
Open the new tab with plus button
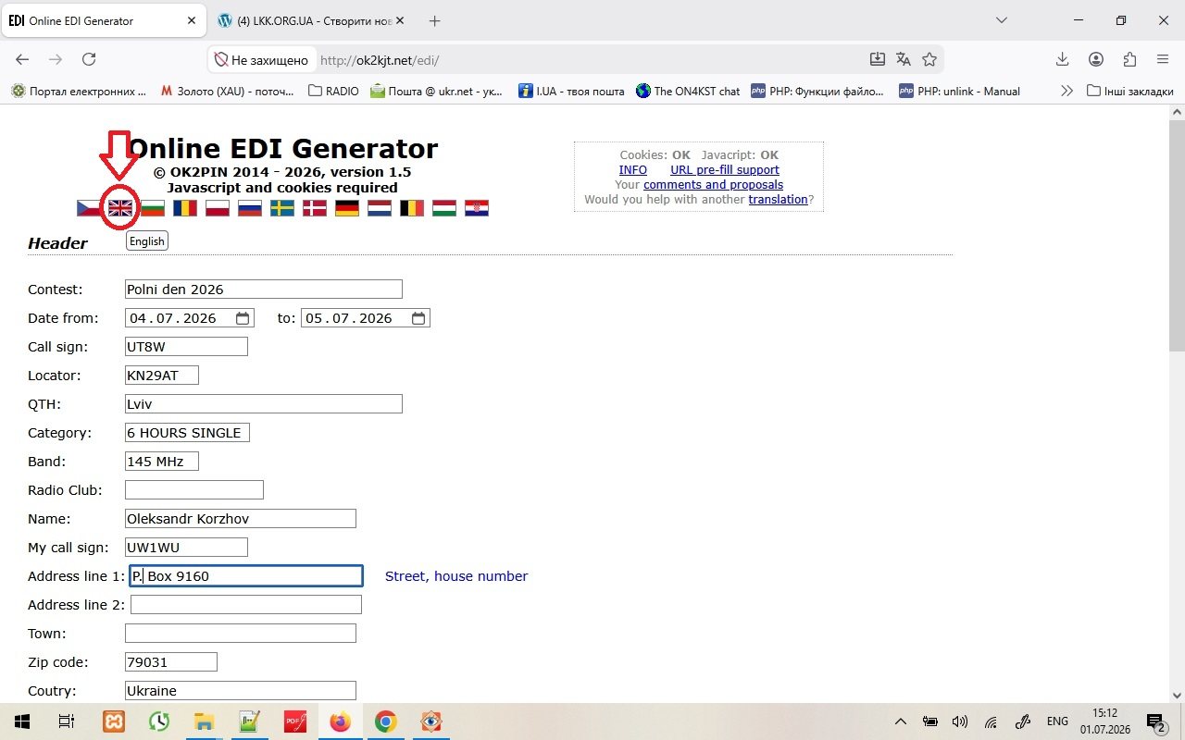(435, 20)
